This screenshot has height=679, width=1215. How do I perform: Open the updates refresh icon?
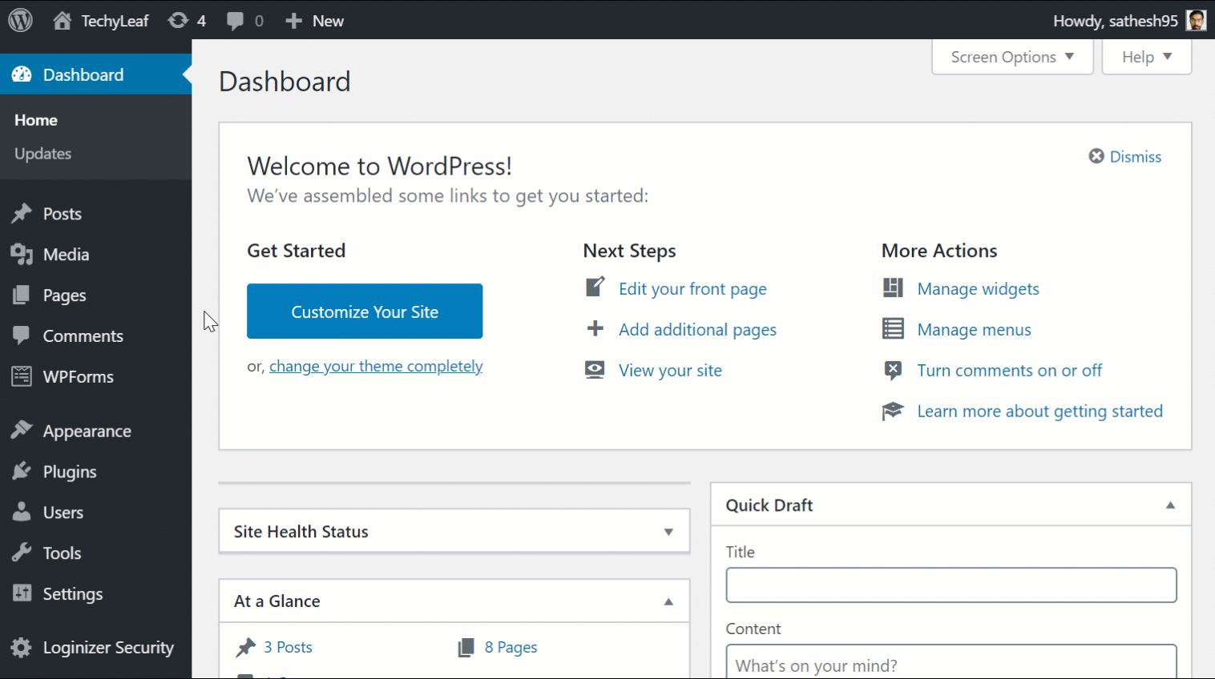click(178, 21)
